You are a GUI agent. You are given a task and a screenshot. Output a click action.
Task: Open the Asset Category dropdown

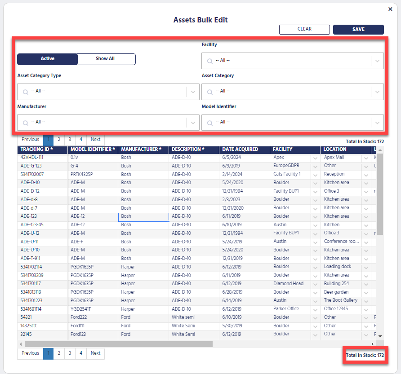click(378, 92)
